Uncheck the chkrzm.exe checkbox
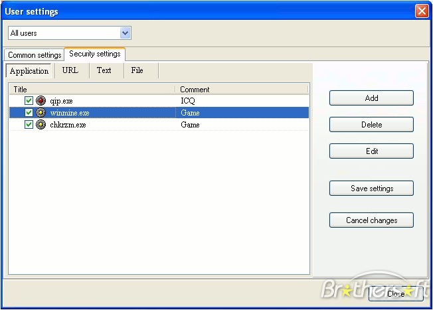433x310 pixels. coord(29,125)
